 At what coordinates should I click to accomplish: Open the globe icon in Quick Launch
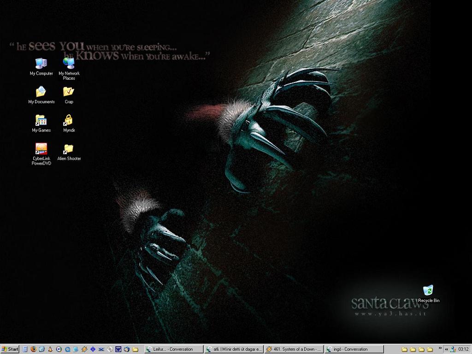point(126,349)
